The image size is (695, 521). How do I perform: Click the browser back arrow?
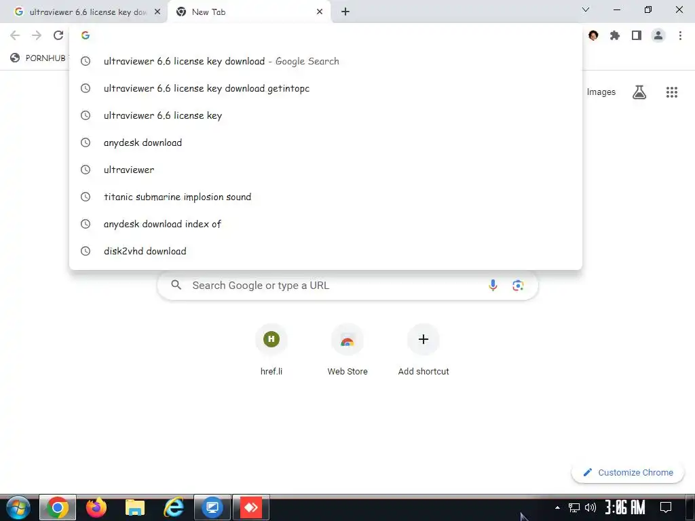[x=15, y=35]
